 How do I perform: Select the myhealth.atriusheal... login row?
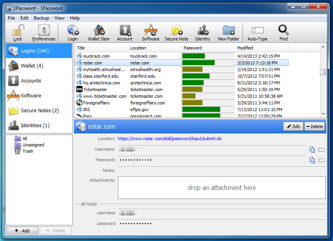182,69
